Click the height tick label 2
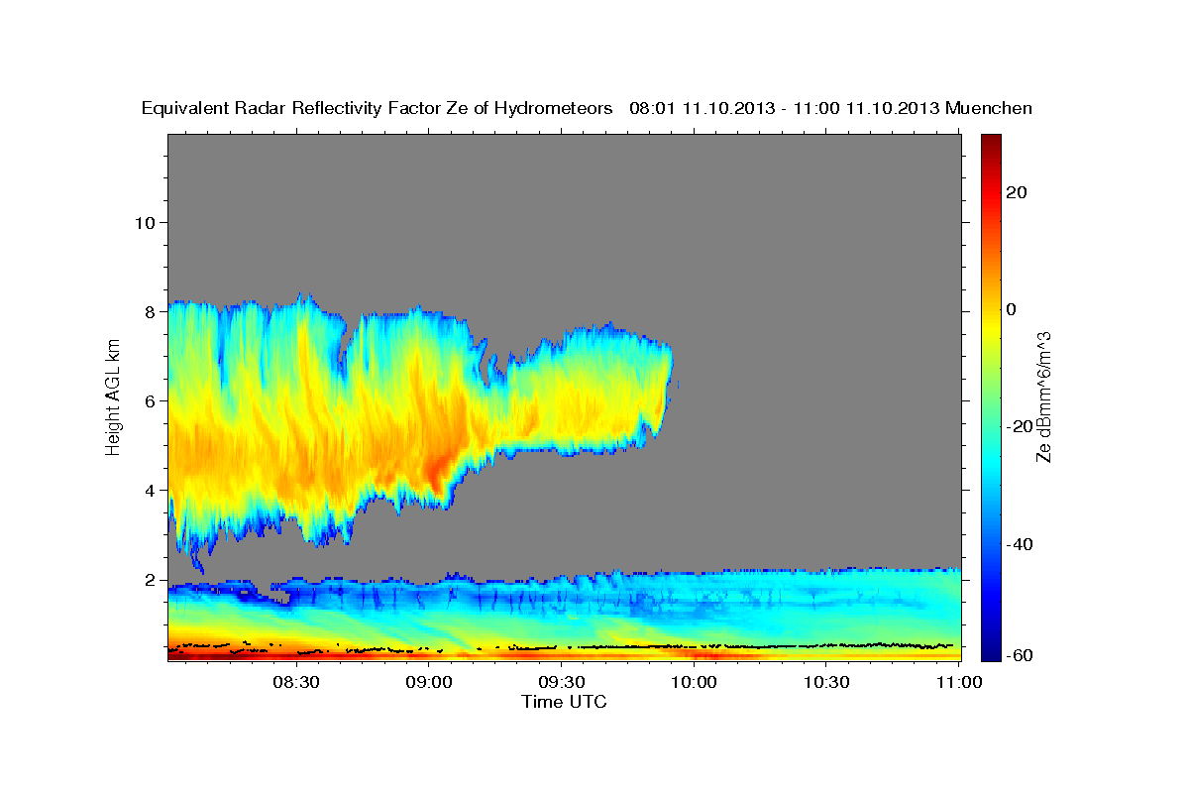Image resolution: width=1189 pixels, height=793 pixels. tap(152, 580)
